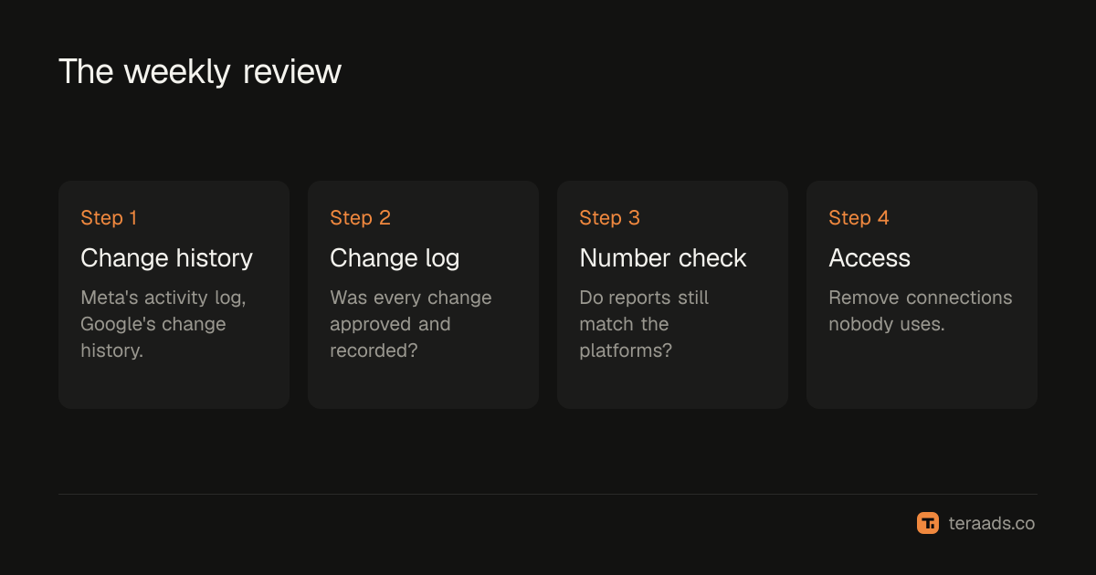Click the 'The weekly review' heading

pyautogui.click(x=200, y=71)
